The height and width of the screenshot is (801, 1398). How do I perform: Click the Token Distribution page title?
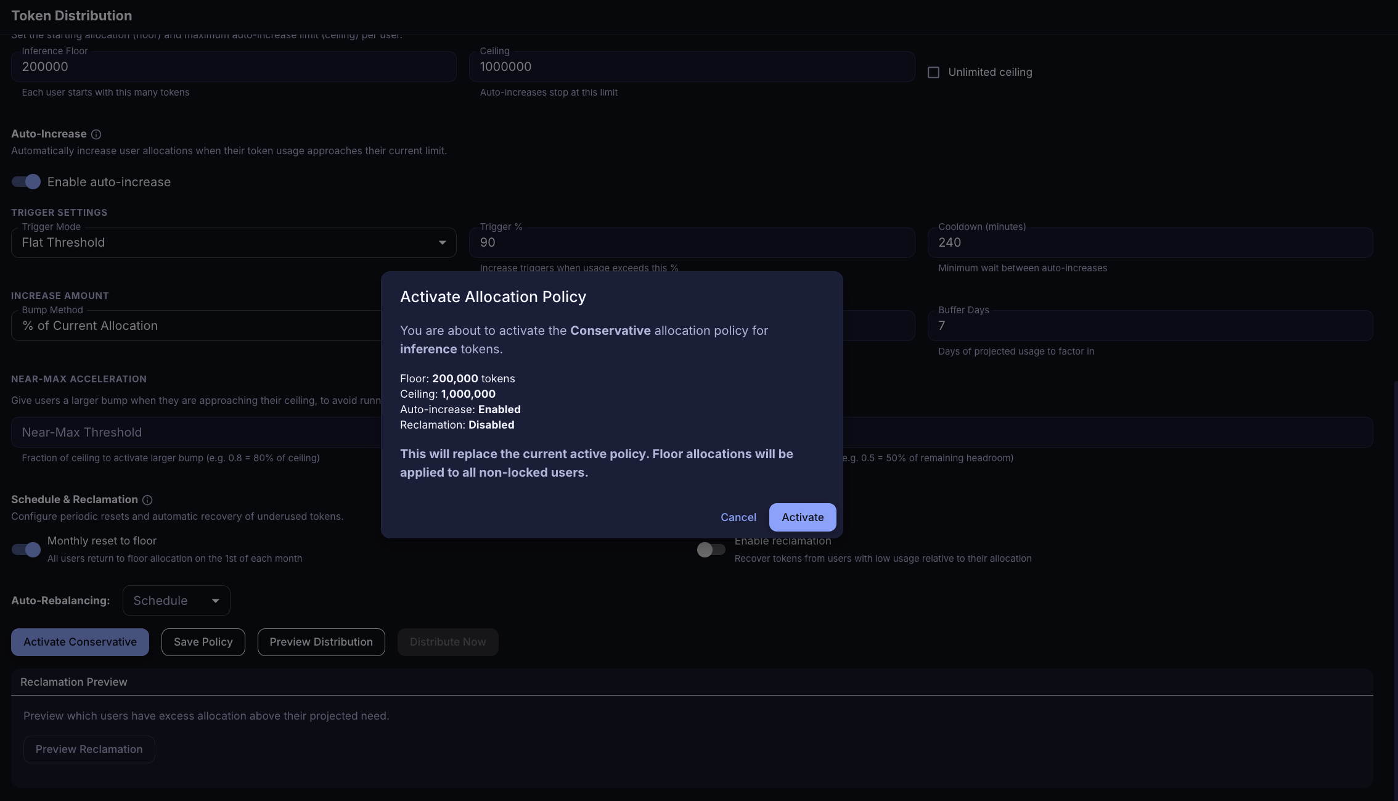[x=72, y=16]
